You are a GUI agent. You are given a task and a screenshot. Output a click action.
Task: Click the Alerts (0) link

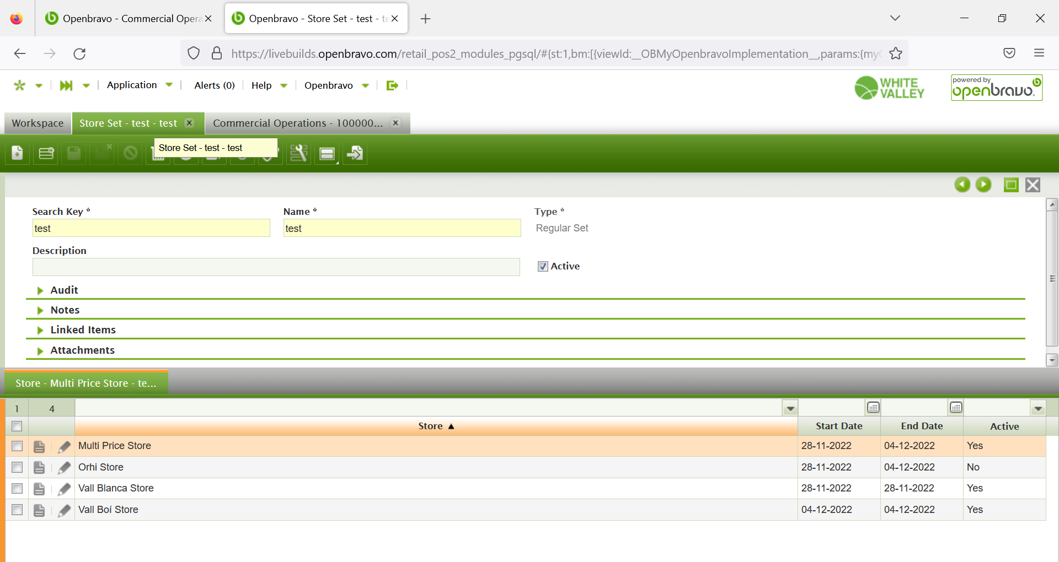214,85
